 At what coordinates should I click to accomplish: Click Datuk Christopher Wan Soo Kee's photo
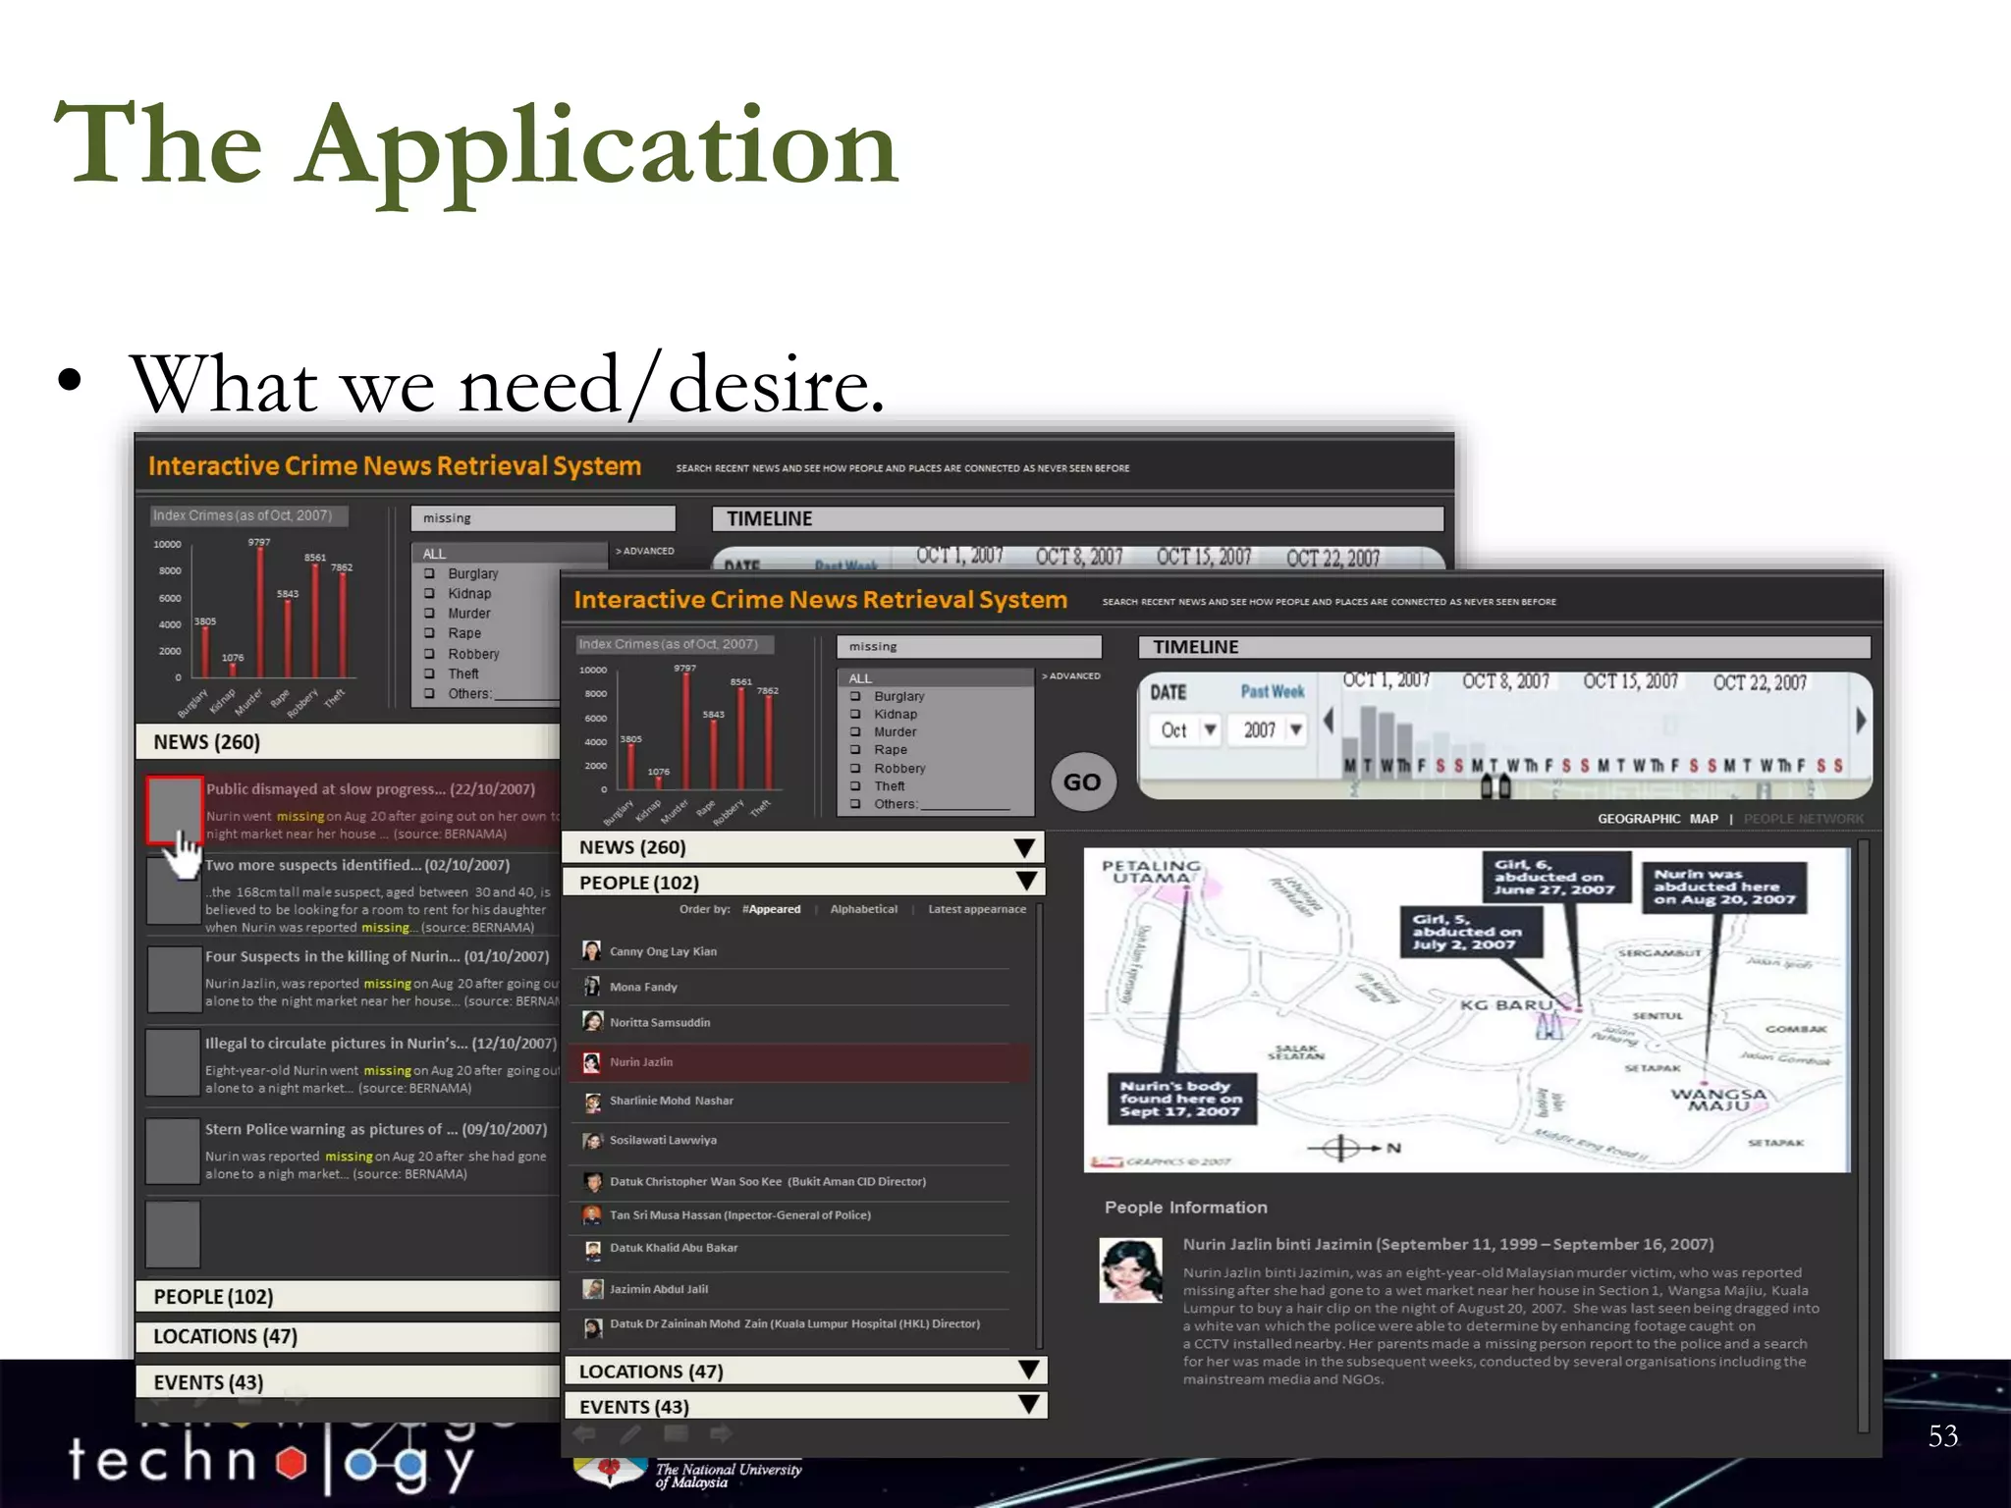pyautogui.click(x=591, y=1181)
